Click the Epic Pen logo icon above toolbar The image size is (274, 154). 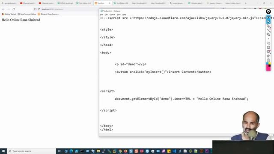[x=268, y=12]
